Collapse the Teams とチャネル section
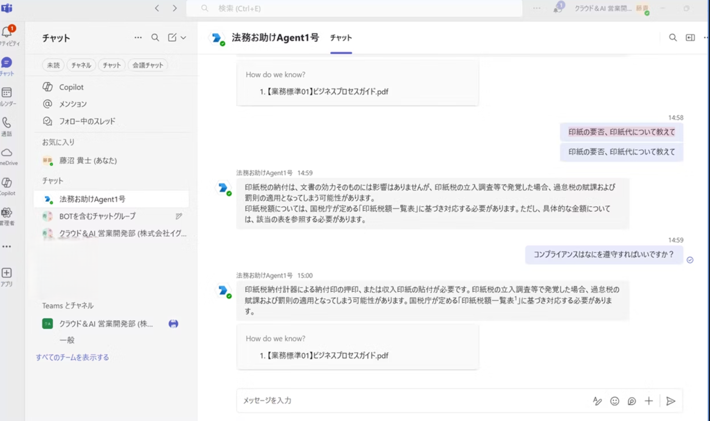The image size is (710, 421). [x=68, y=306]
